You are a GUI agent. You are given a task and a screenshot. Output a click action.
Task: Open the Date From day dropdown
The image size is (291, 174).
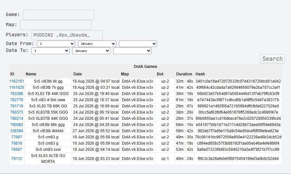[x=56, y=44]
